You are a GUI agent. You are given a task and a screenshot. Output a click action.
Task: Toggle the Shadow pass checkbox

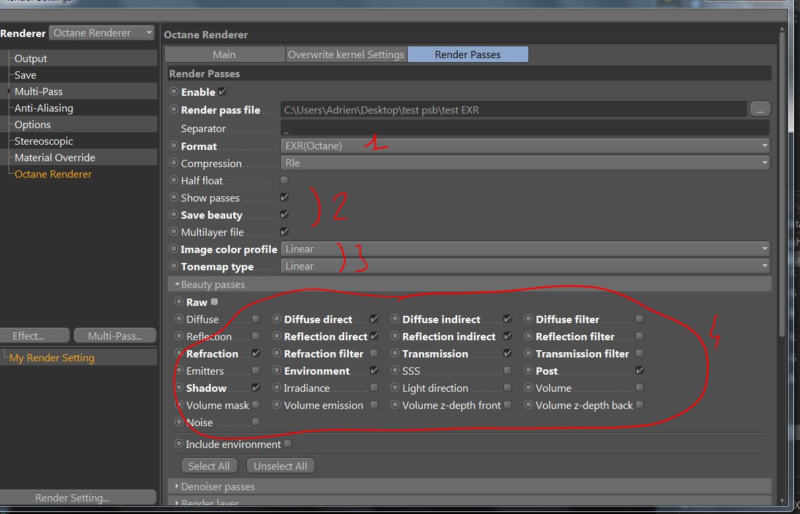click(x=256, y=387)
